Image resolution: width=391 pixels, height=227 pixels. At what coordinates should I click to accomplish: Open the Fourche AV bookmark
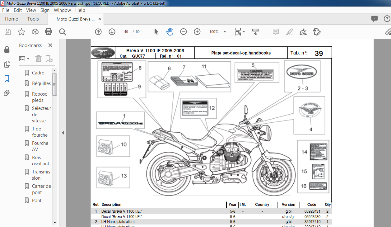[40, 146]
